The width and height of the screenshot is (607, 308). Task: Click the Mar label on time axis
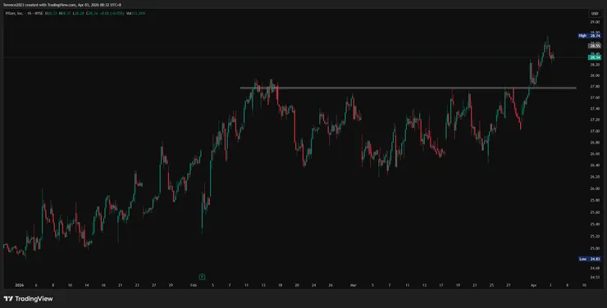pos(353,285)
